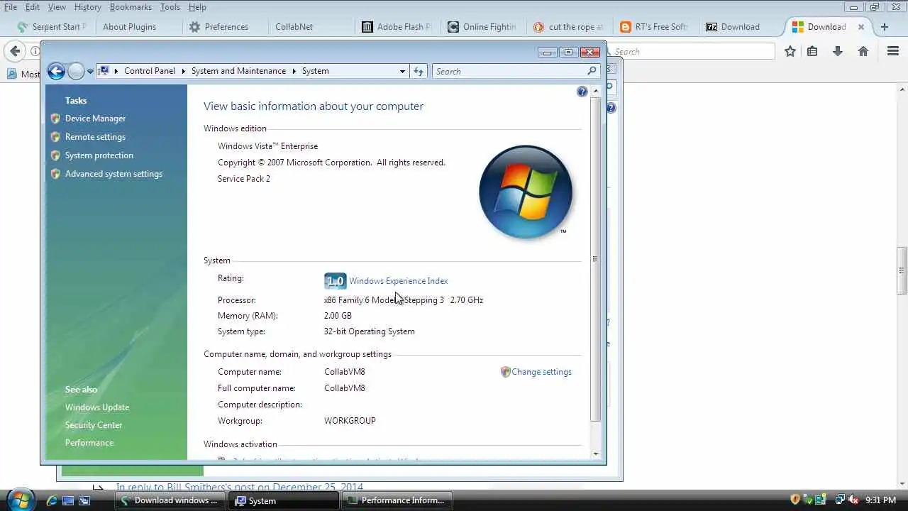Click the muted volume tray icon
The height and width of the screenshot is (511, 908).
point(853,500)
